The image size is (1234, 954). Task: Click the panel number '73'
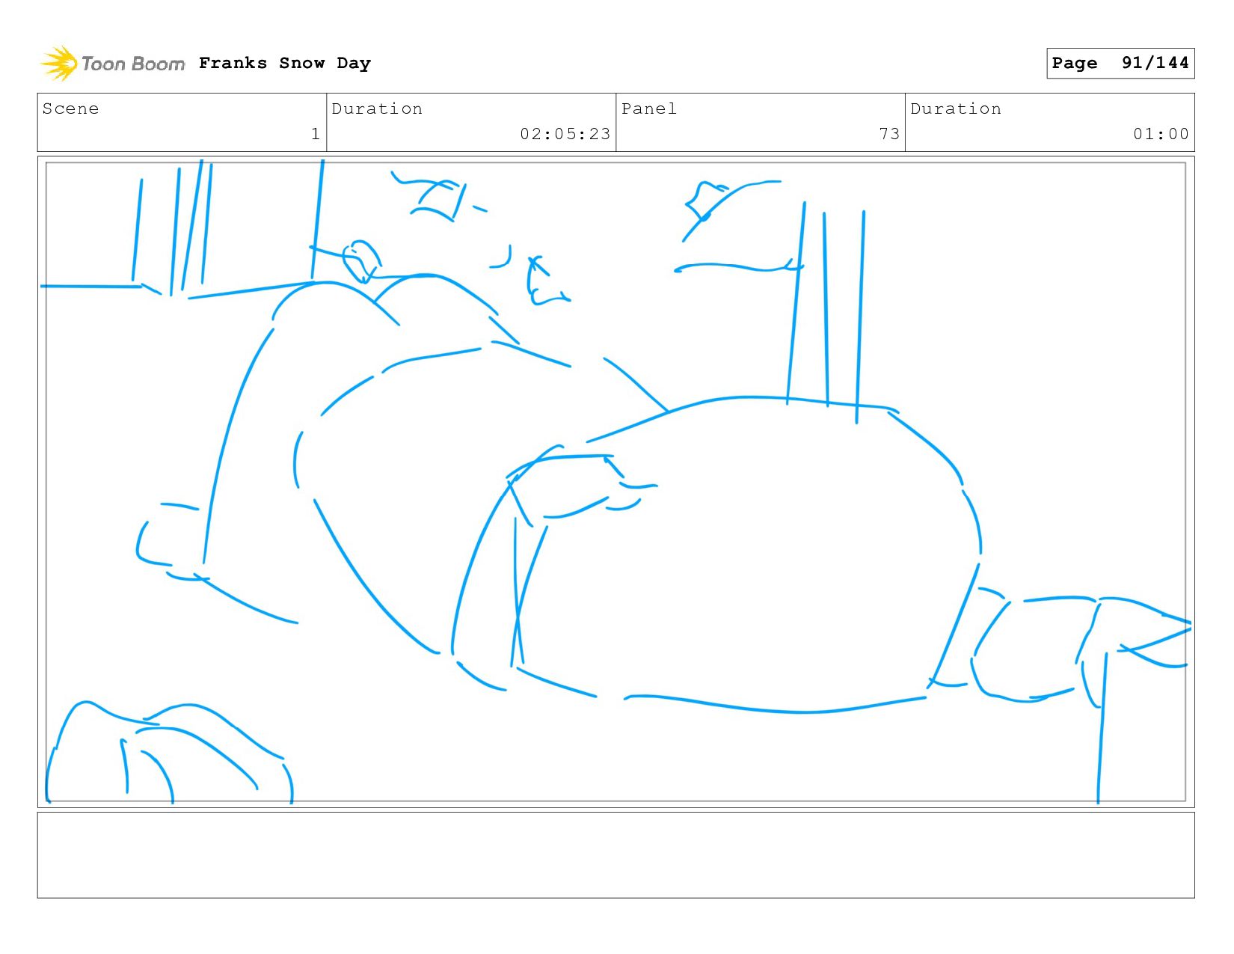click(x=889, y=134)
